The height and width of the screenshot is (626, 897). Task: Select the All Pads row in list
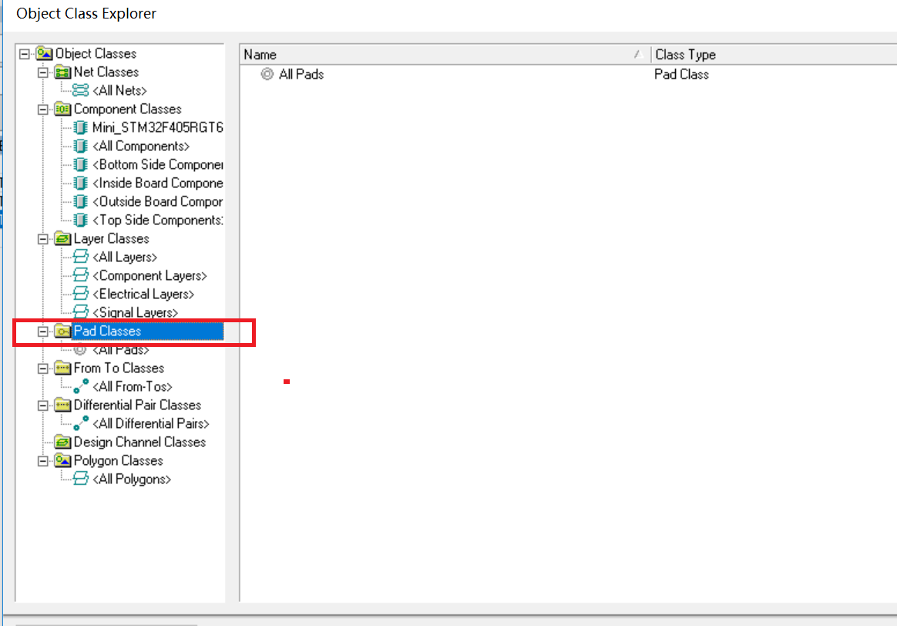pos(301,75)
